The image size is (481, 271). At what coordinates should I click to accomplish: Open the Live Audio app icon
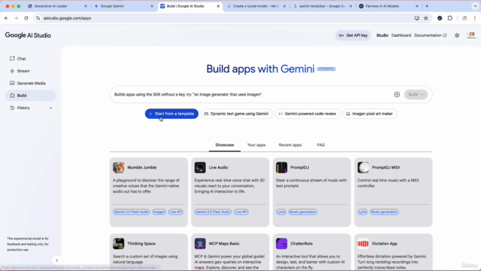click(200, 167)
